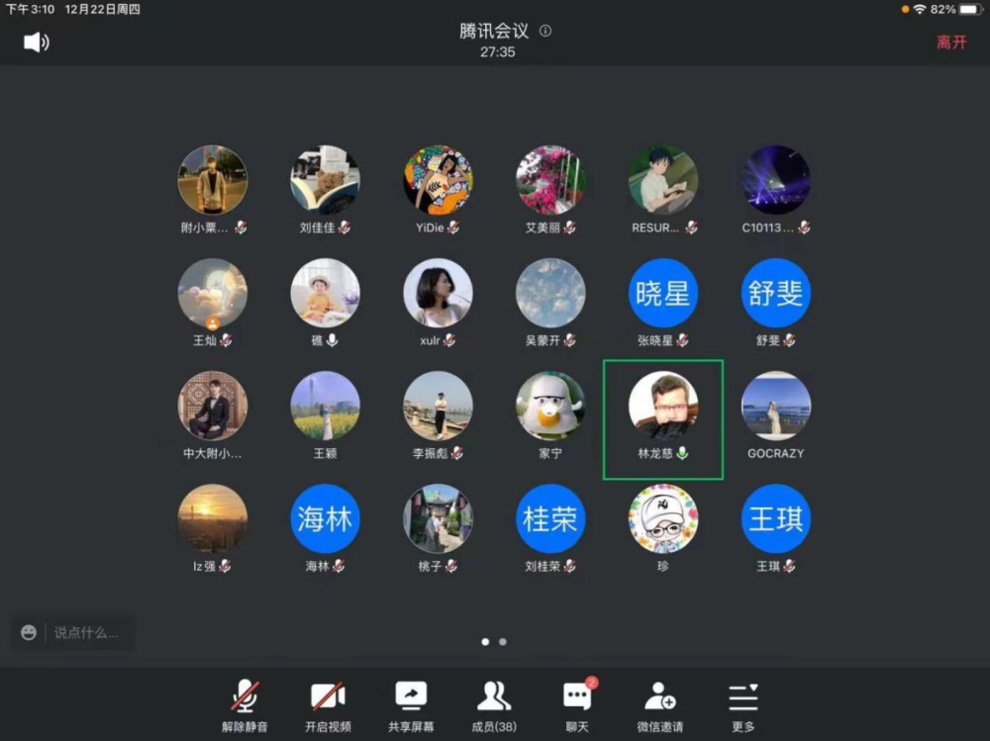Tap the speaker volume icon
Screen dimensions: 990x741
(36, 43)
